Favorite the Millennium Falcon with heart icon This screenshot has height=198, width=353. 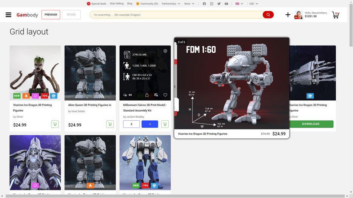165,95
